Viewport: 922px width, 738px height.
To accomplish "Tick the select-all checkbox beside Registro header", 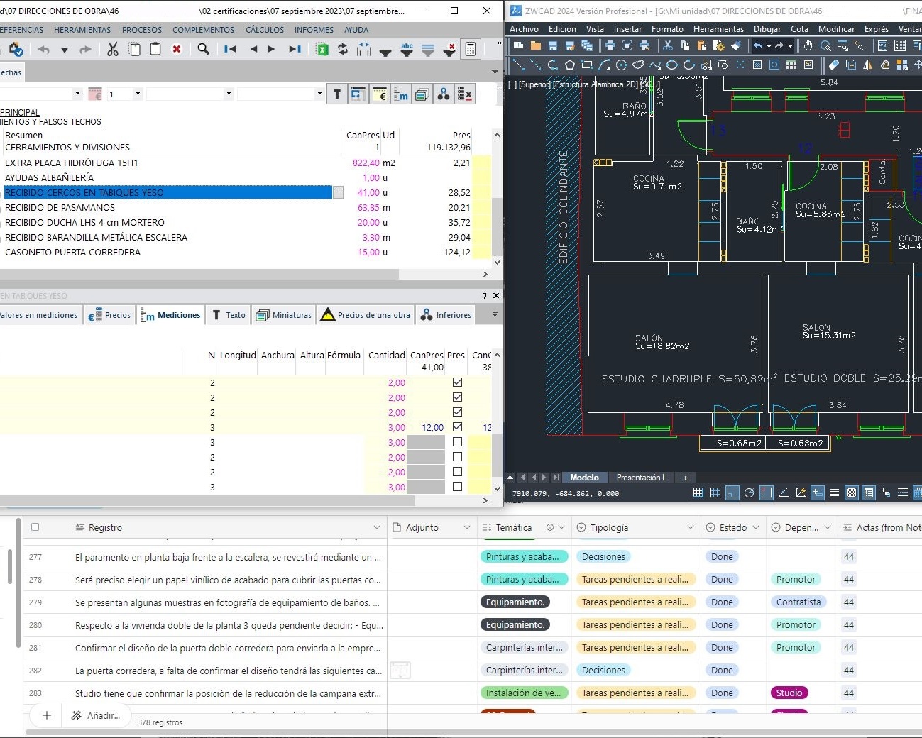I will point(35,527).
